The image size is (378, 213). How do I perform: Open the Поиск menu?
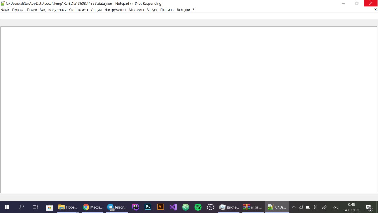[32, 10]
